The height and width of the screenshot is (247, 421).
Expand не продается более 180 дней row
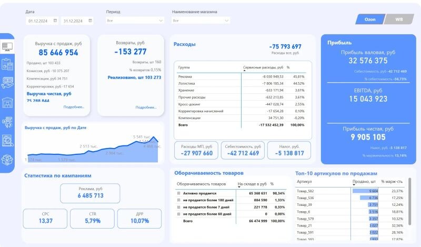click(x=179, y=200)
